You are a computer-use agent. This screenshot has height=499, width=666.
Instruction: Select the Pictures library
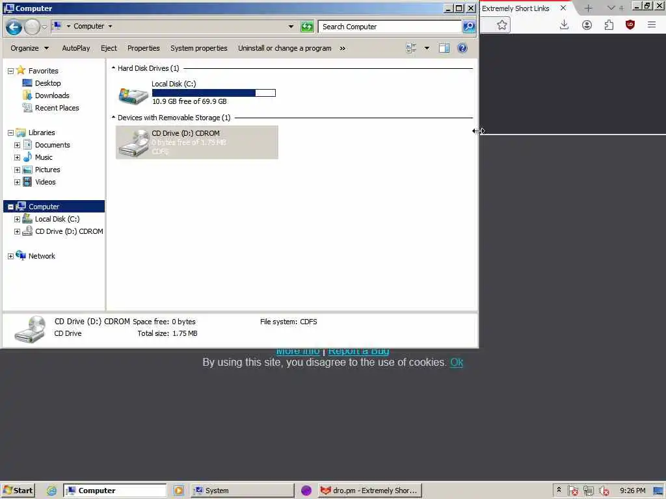pyautogui.click(x=47, y=170)
